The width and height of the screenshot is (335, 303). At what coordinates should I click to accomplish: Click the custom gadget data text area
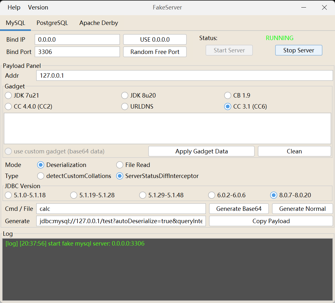coord(167,128)
